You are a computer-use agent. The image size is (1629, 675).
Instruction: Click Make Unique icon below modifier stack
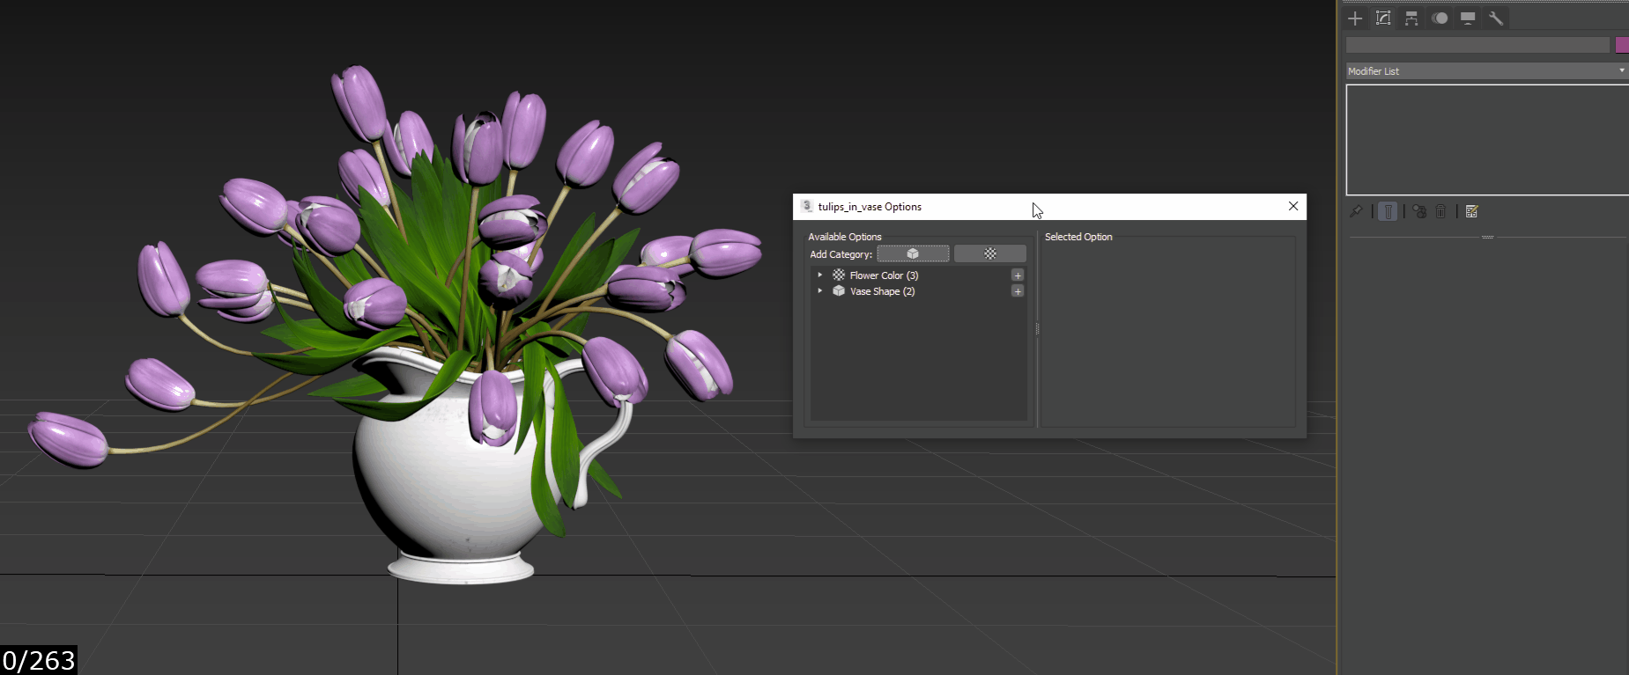click(x=1419, y=211)
